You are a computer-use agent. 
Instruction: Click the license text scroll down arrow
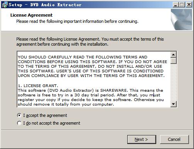coord(174,104)
